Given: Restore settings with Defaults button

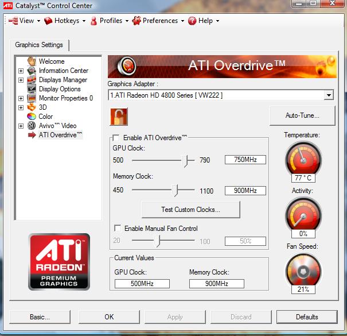Looking at the screenshot, I should coord(307,317).
